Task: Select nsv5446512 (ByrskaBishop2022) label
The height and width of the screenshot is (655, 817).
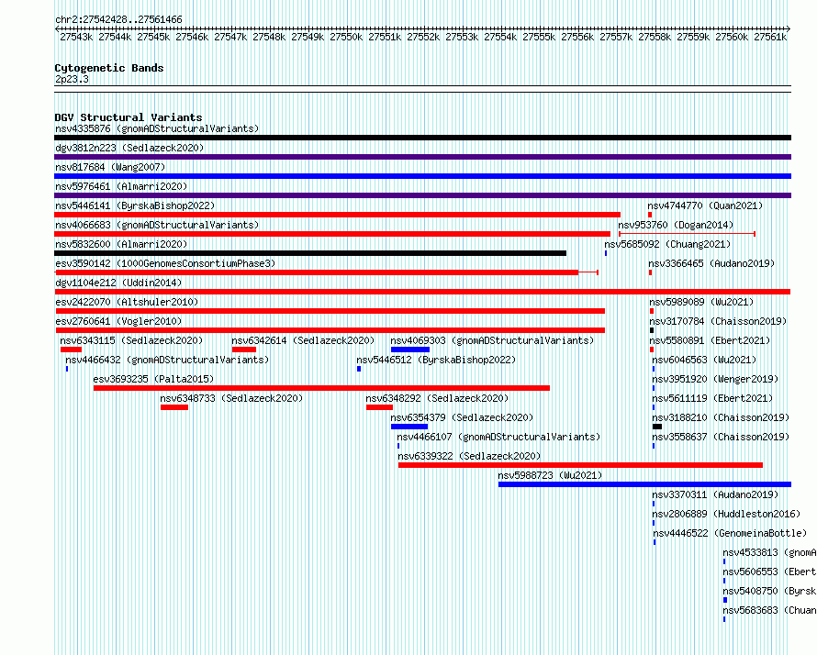Action: coord(437,360)
